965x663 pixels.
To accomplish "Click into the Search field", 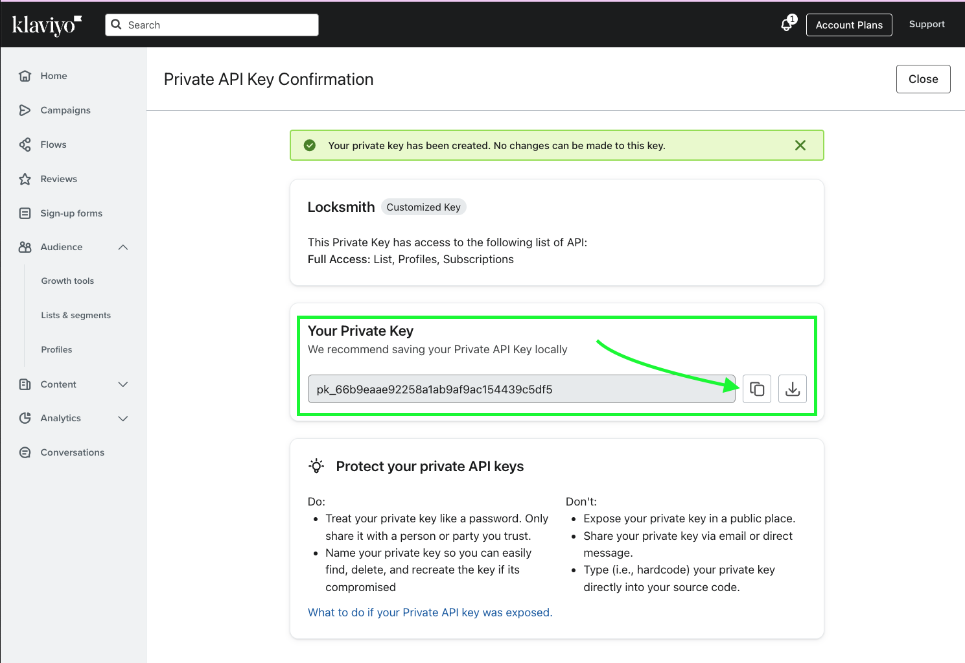I will 212,25.
